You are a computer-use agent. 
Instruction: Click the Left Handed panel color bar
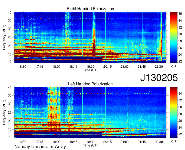click(x=174, y=112)
